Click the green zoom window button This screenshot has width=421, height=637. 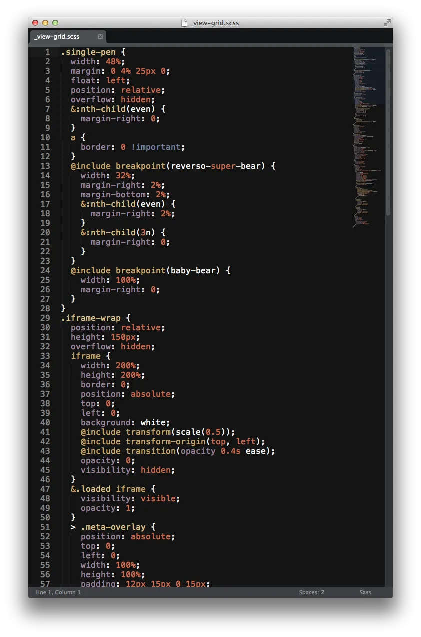click(x=55, y=23)
